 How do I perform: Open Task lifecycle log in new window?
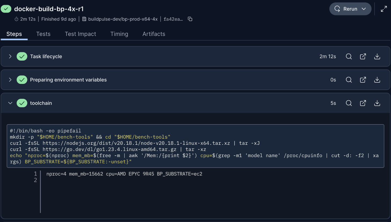tap(363, 57)
